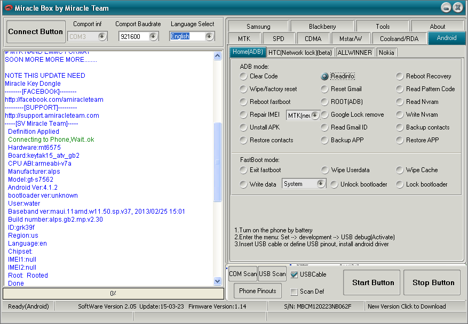Open the Home(ADB) sub-tab
Screen dimensions: 468x324
248,52
